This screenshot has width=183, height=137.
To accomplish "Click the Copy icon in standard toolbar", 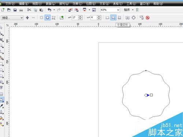I will (36, 10).
